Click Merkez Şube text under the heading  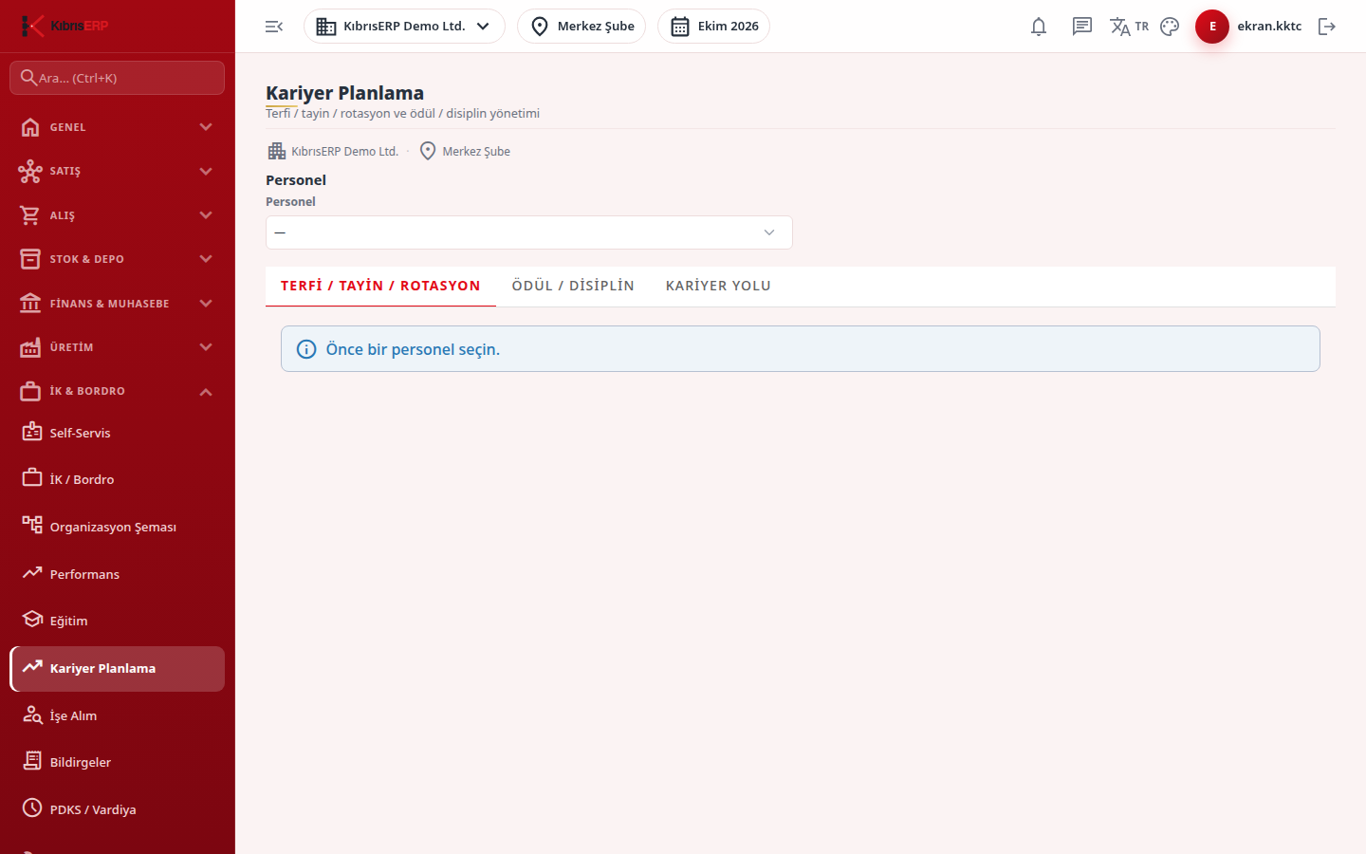476,151
